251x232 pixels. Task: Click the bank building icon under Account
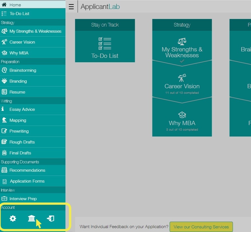point(32,218)
